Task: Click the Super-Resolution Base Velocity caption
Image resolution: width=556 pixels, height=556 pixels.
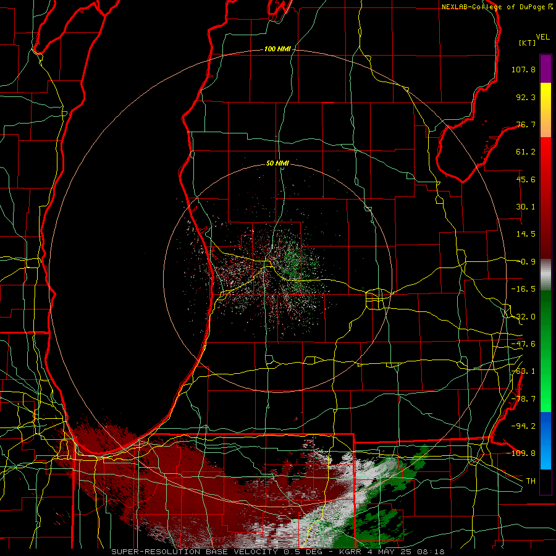Action: click(x=278, y=552)
